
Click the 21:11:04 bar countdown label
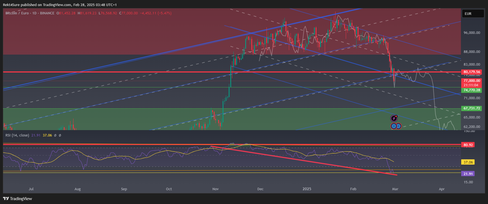[x=471, y=85]
